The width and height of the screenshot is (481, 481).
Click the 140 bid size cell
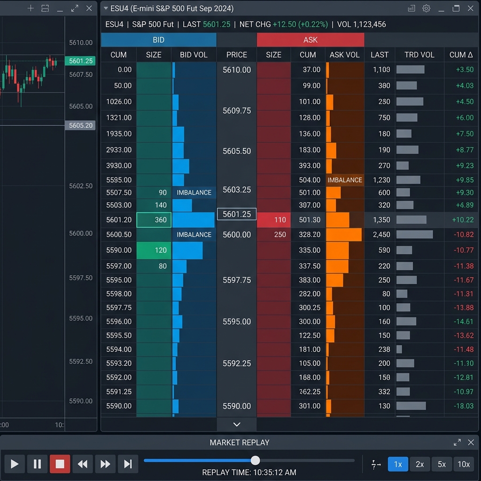tap(154, 205)
